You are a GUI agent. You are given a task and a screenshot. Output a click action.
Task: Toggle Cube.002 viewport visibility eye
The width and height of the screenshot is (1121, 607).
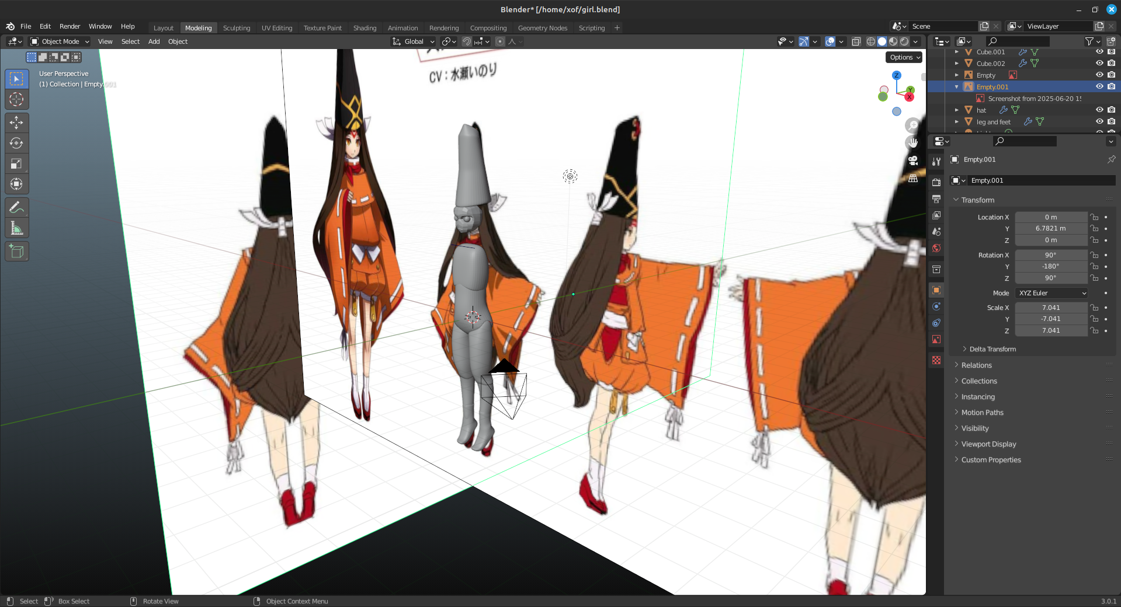pos(1099,63)
